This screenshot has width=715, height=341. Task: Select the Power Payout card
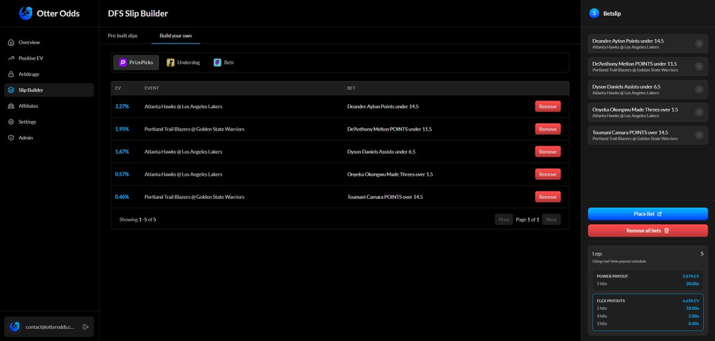point(648,280)
